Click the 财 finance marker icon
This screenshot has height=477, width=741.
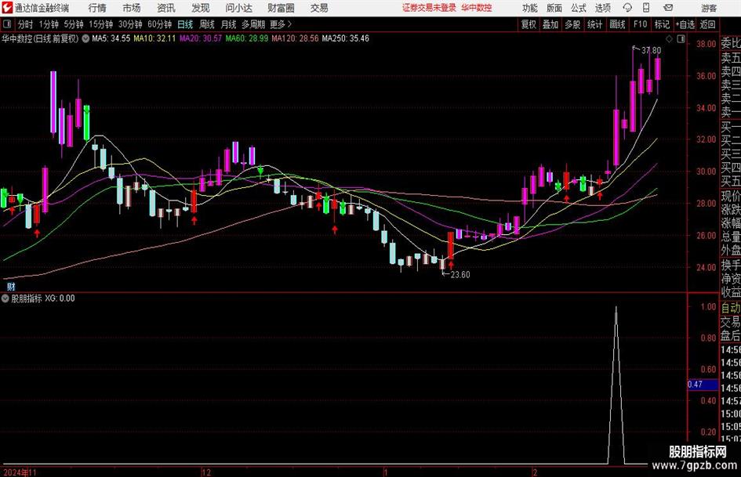(x=10, y=286)
